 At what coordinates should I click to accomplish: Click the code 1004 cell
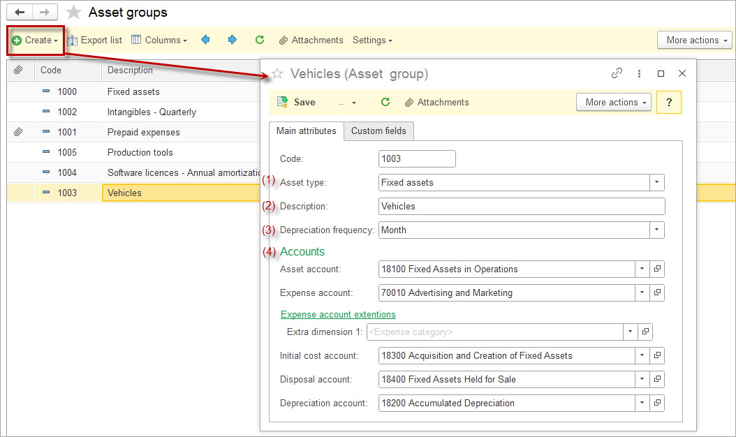click(67, 172)
